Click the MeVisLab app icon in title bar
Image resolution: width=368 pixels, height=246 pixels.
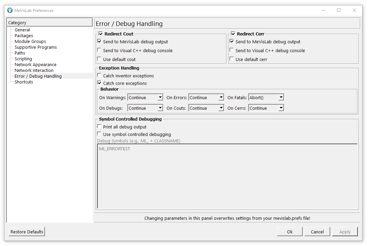pos(10,10)
